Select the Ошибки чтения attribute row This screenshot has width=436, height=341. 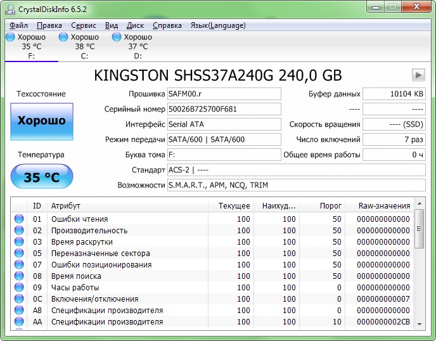(x=213, y=219)
